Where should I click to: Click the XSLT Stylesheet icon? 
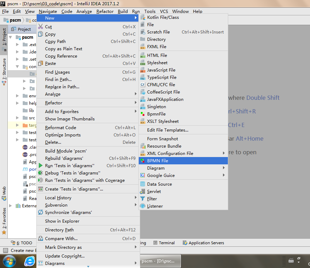coord(143,121)
